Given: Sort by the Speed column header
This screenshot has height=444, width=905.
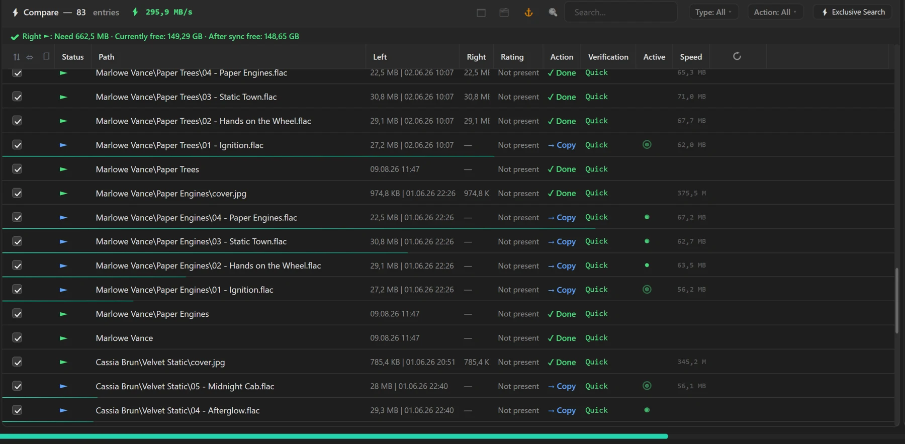Looking at the screenshot, I should pos(691,57).
